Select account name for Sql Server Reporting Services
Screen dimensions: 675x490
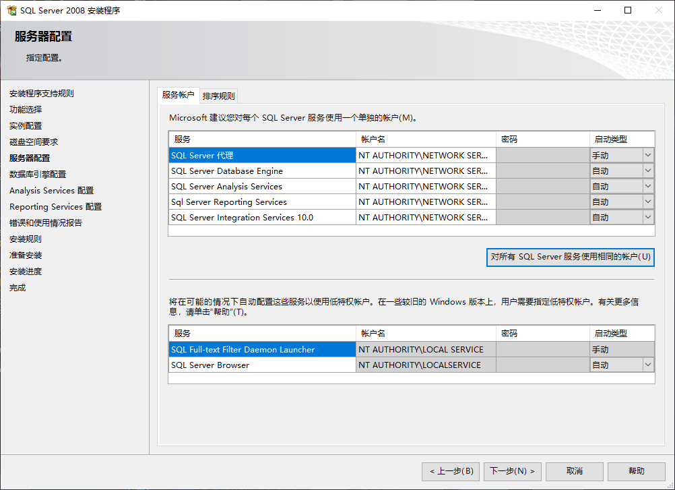coord(426,202)
